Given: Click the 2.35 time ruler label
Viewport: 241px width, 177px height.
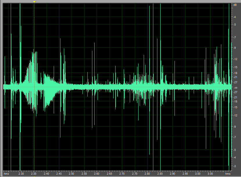Looking at the screenshot, I should (x=34, y=174).
